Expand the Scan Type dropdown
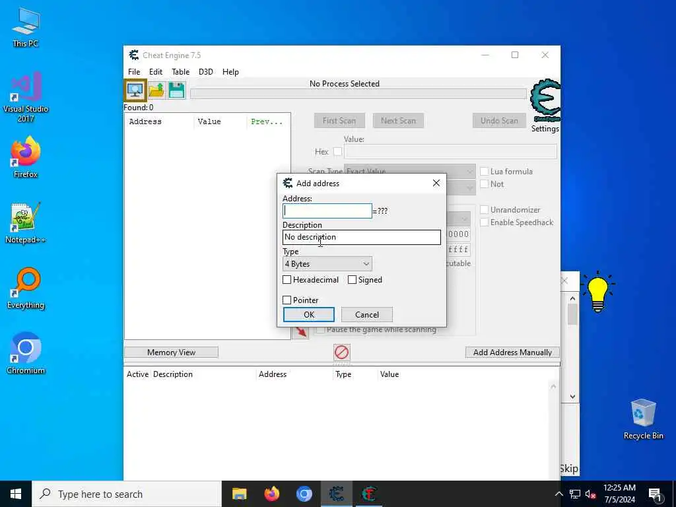 tap(409, 171)
